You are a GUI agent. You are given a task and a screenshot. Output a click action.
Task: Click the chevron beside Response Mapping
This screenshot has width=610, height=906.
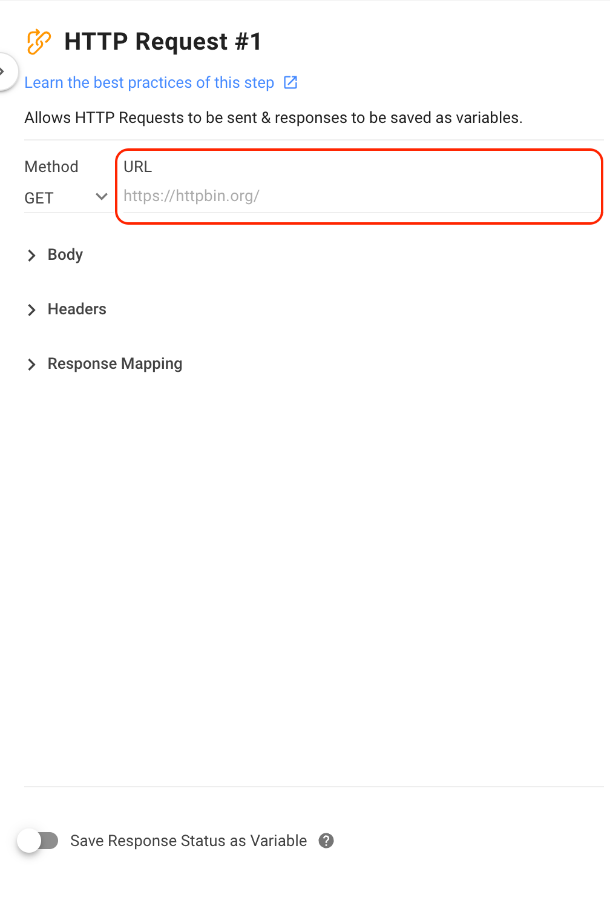pyautogui.click(x=31, y=365)
